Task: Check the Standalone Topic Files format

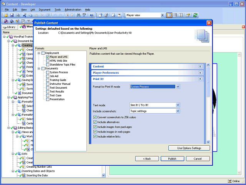Action: 48,65
